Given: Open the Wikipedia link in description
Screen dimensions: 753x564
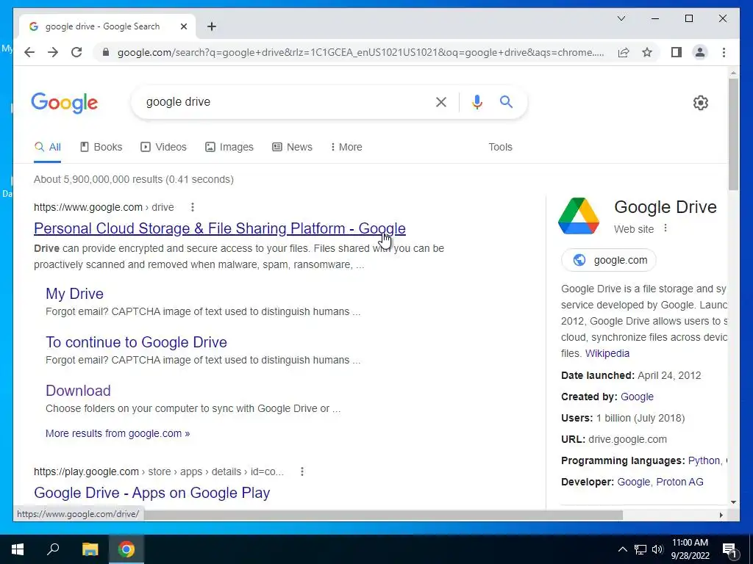Looking at the screenshot, I should (607, 353).
